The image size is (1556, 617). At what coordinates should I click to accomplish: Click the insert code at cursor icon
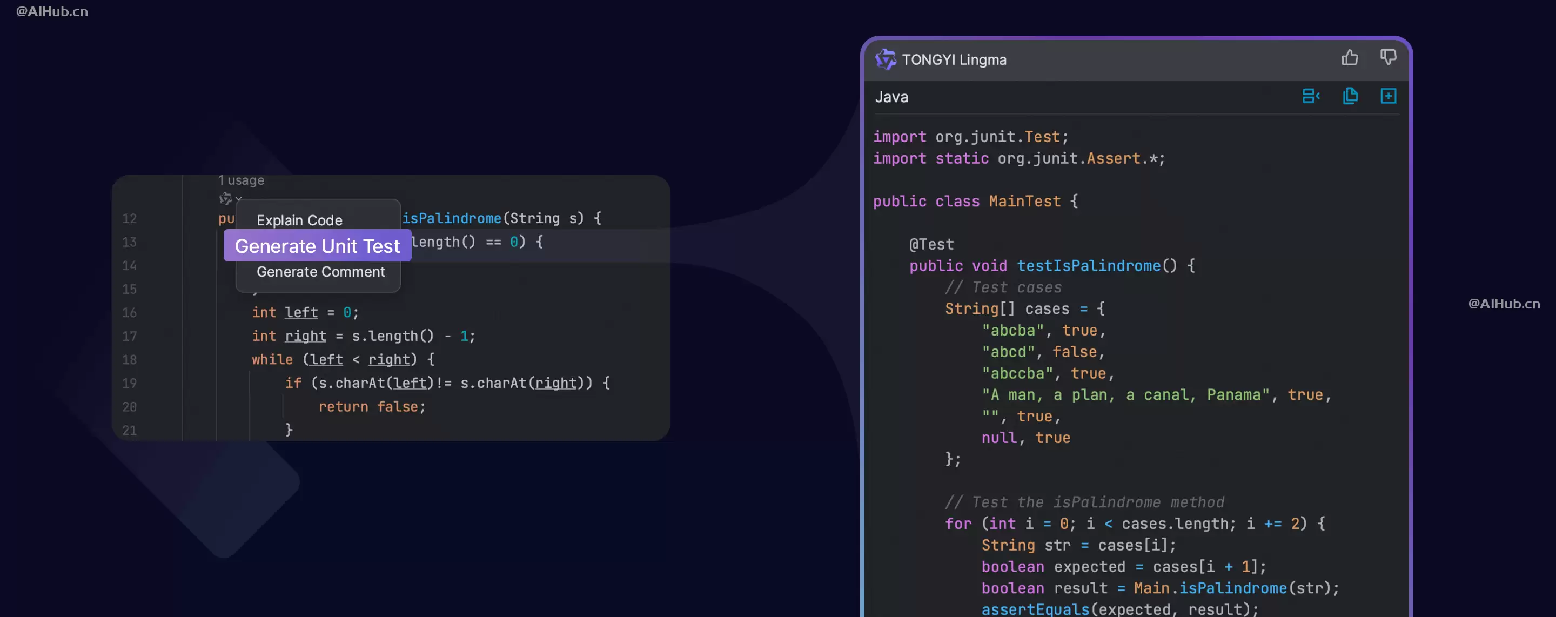click(x=1311, y=96)
